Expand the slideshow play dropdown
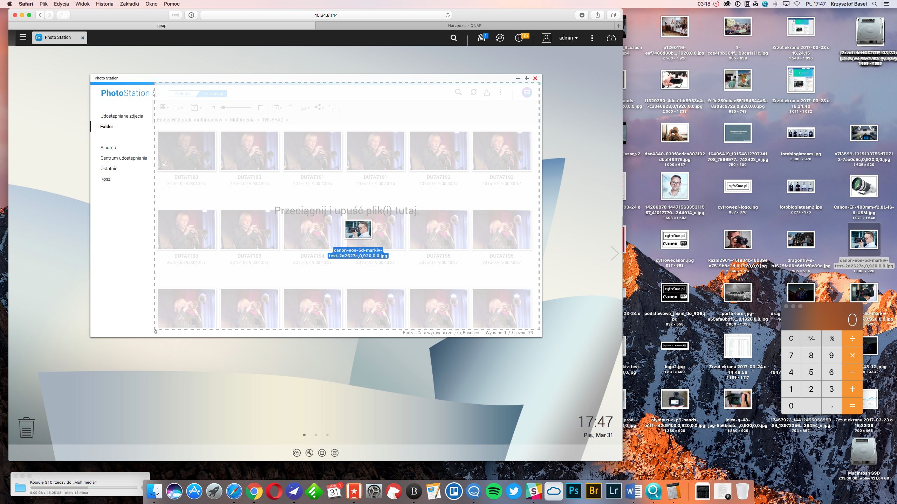 pos(277,107)
